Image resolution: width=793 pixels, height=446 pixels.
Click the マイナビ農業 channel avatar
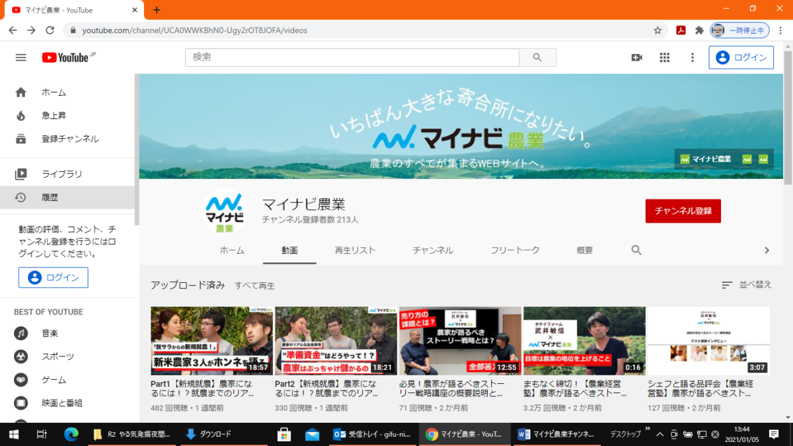[x=224, y=211]
